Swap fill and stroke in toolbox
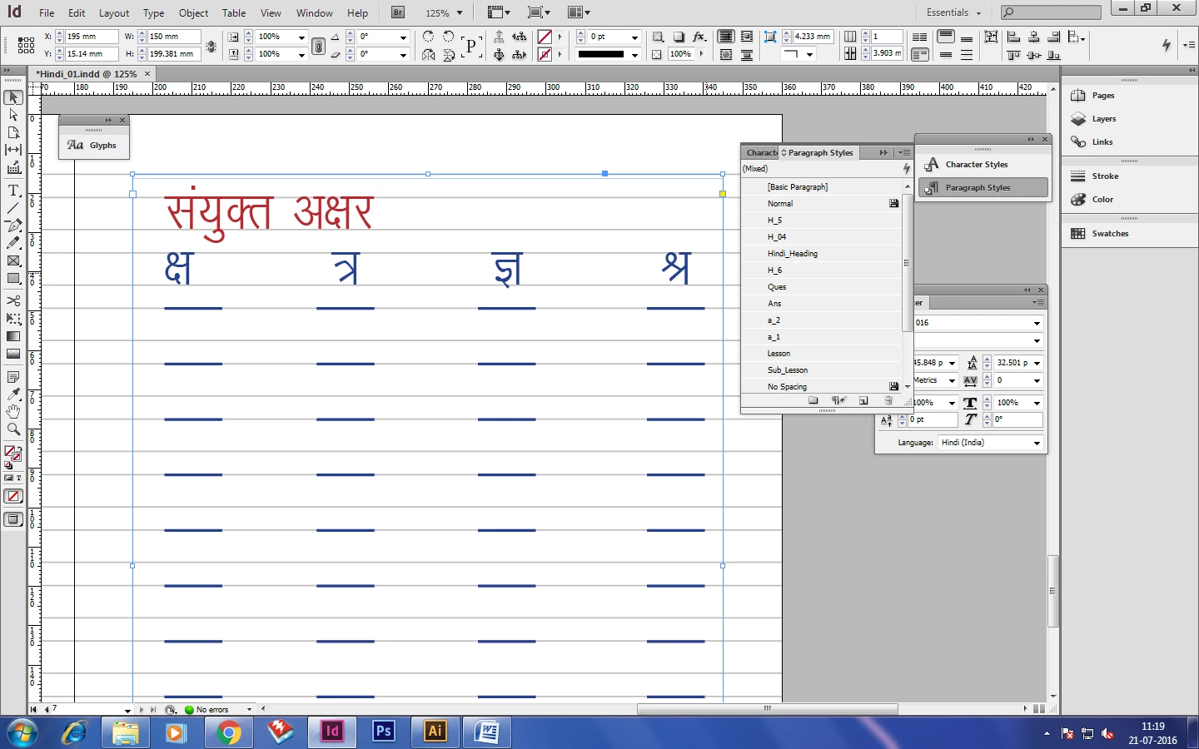Image resolution: width=1199 pixels, height=749 pixels. pyautogui.click(x=19, y=449)
